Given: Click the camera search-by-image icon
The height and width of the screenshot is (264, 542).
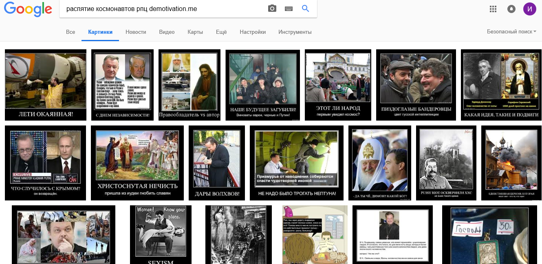Looking at the screenshot, I should click(x=272, y=9).
